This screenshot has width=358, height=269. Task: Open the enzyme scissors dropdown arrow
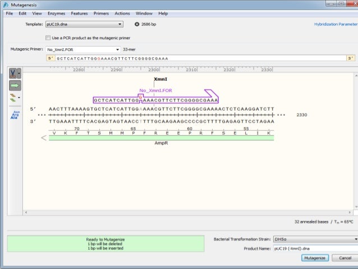coord(19,74)
